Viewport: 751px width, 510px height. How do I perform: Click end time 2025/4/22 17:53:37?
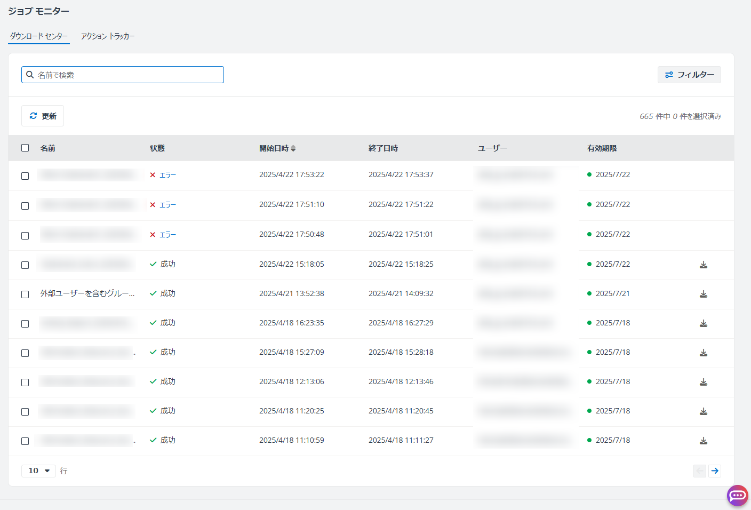[x=401, y=174]
